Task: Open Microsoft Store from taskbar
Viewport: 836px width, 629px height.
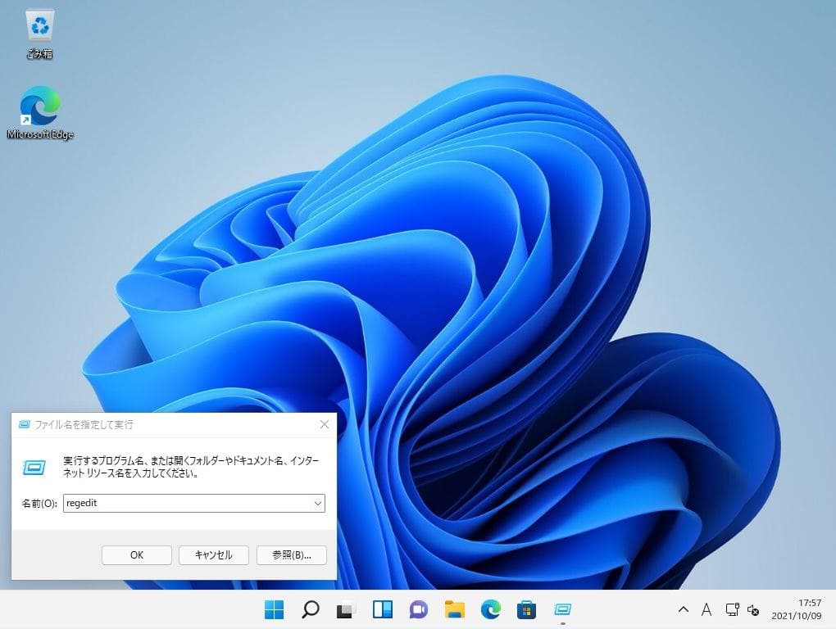Action: point(526,609)
